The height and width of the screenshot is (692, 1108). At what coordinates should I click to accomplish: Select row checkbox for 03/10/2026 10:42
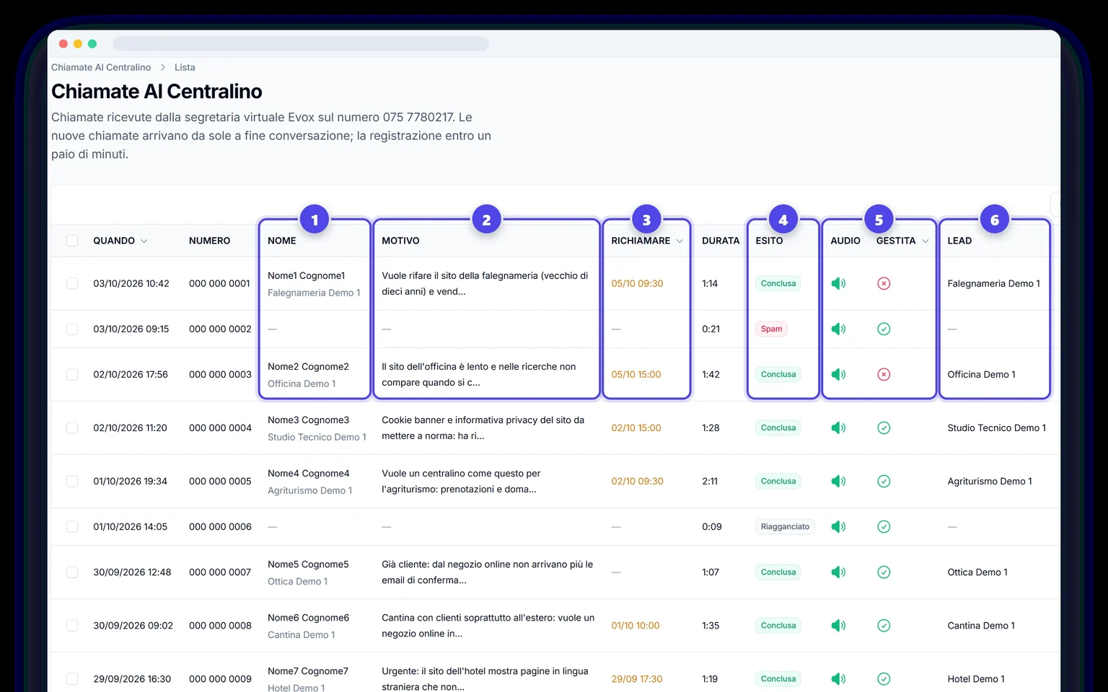(x=72, y=283)
